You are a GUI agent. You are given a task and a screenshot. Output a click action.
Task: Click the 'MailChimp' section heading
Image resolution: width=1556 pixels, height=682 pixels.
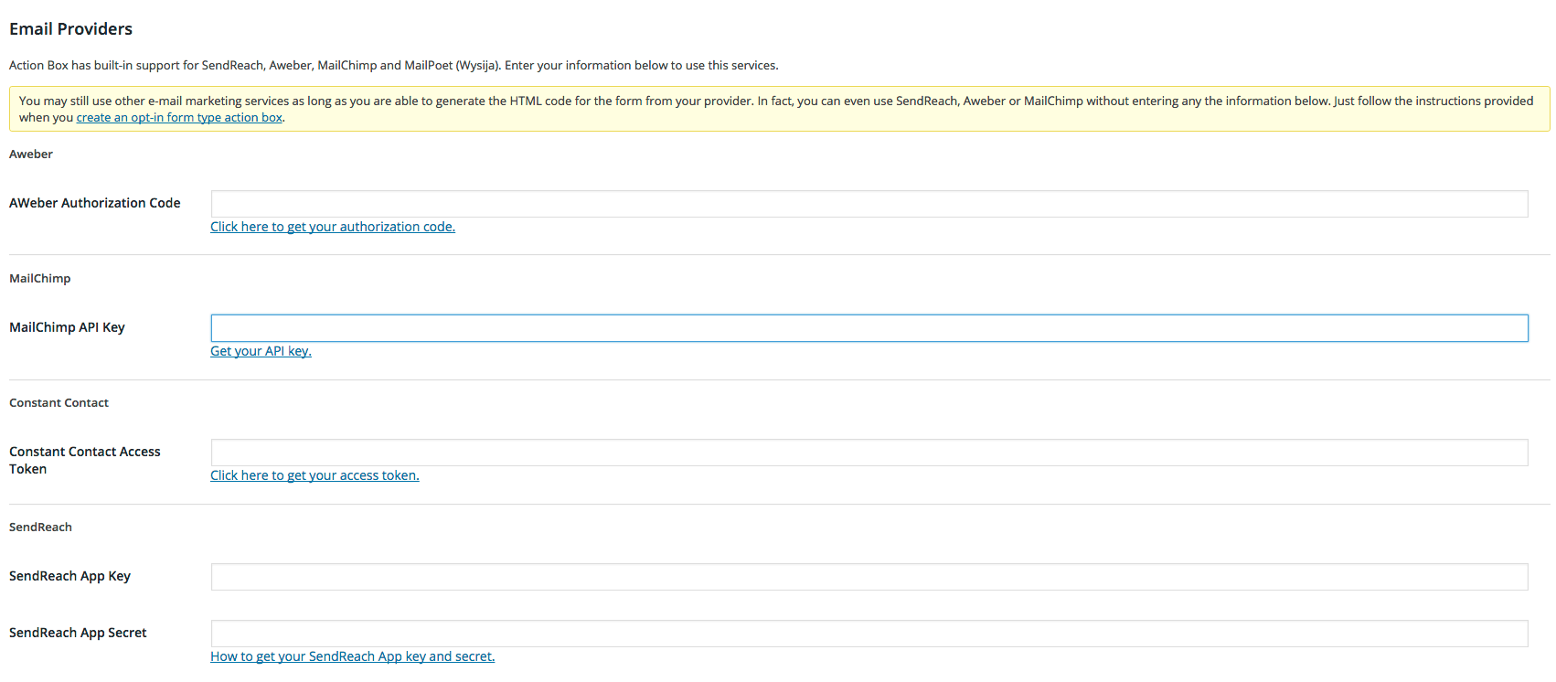[39, 279]
